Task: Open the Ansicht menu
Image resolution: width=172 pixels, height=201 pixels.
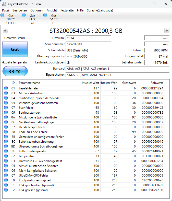Action: coord(52,10)
